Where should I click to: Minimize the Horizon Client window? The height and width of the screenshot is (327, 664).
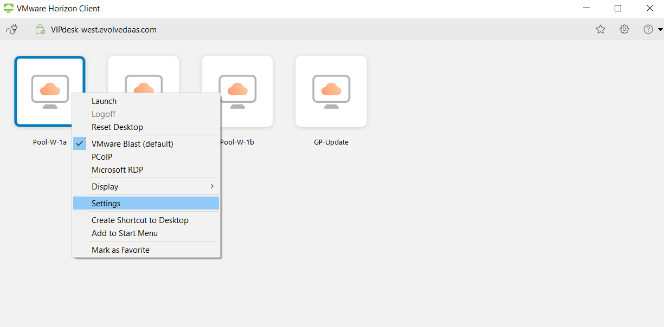pos(587,9)
